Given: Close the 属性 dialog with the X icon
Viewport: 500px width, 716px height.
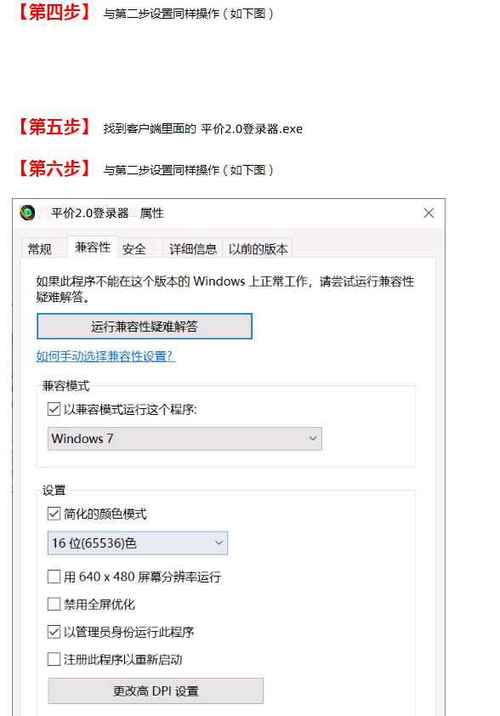Looking at the screenshot, I should click(x=429, y=213).
